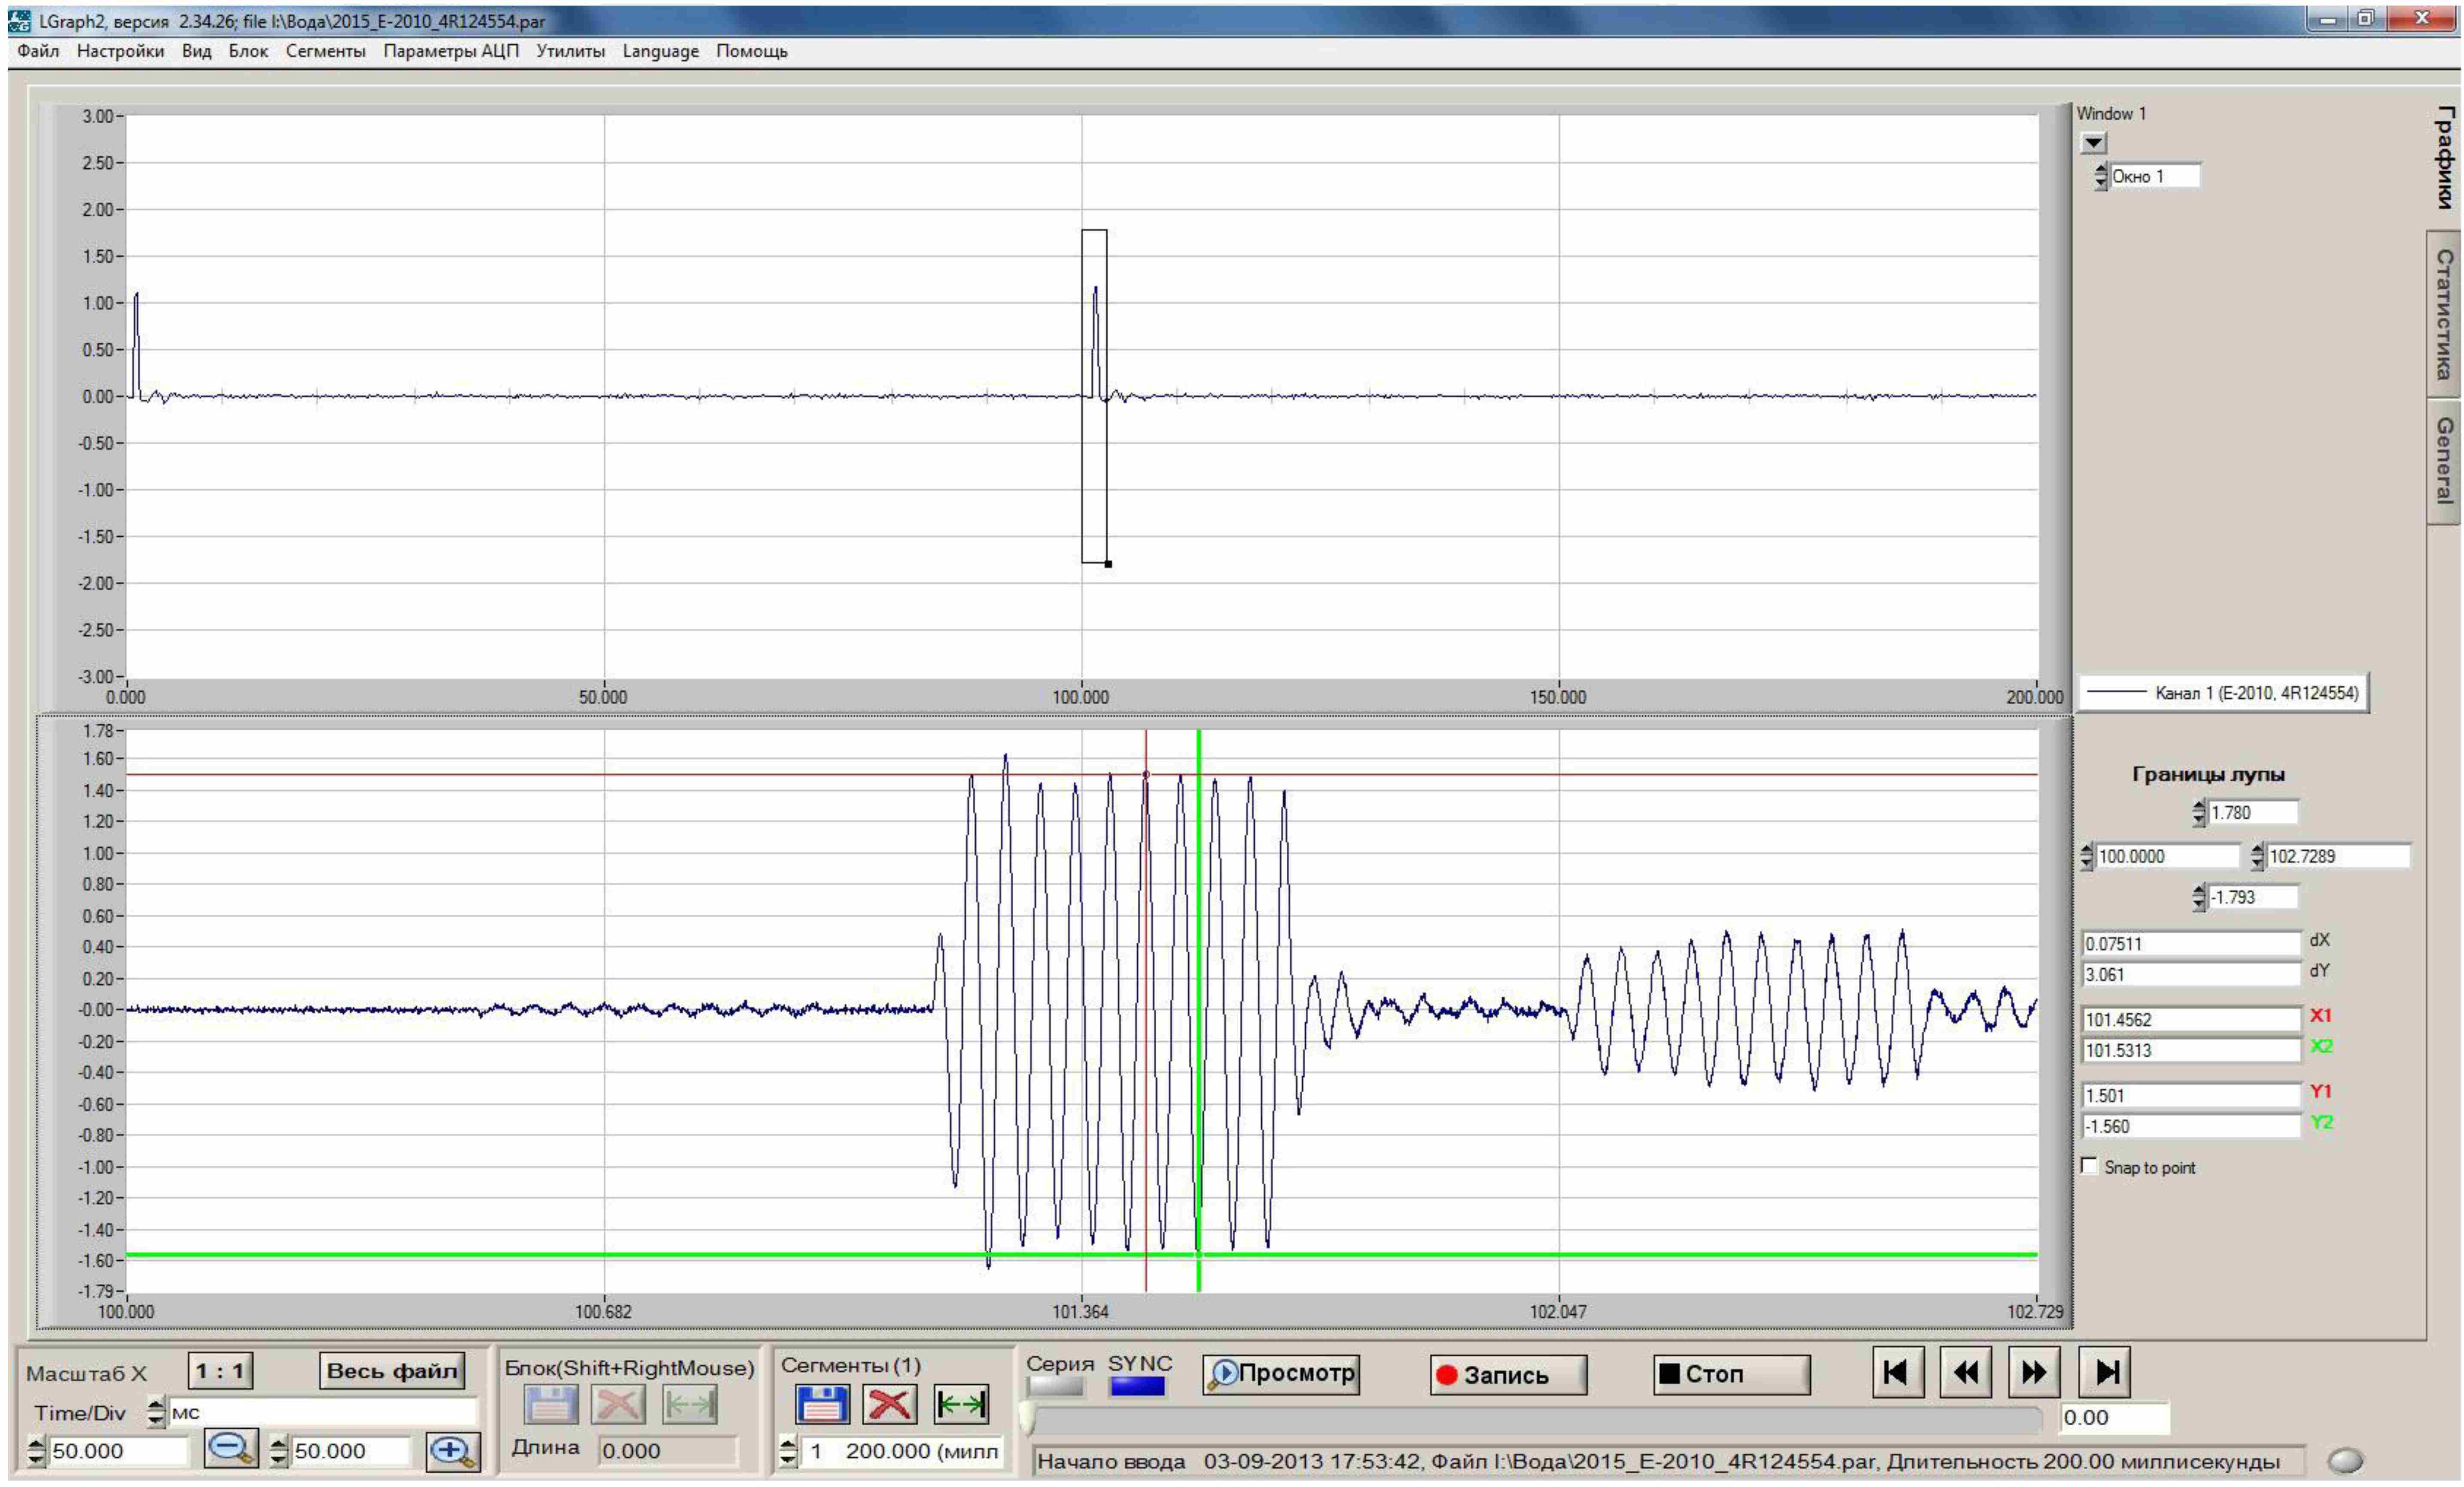Click the position field showing 0.00
The height and width of the screenshot is (1487, 2464).
[2114, 1417]
